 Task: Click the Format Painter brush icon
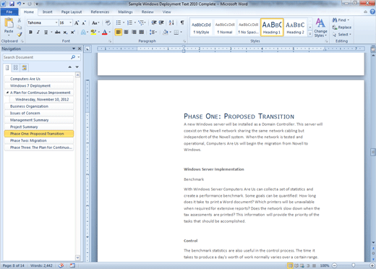click(20, 35)
